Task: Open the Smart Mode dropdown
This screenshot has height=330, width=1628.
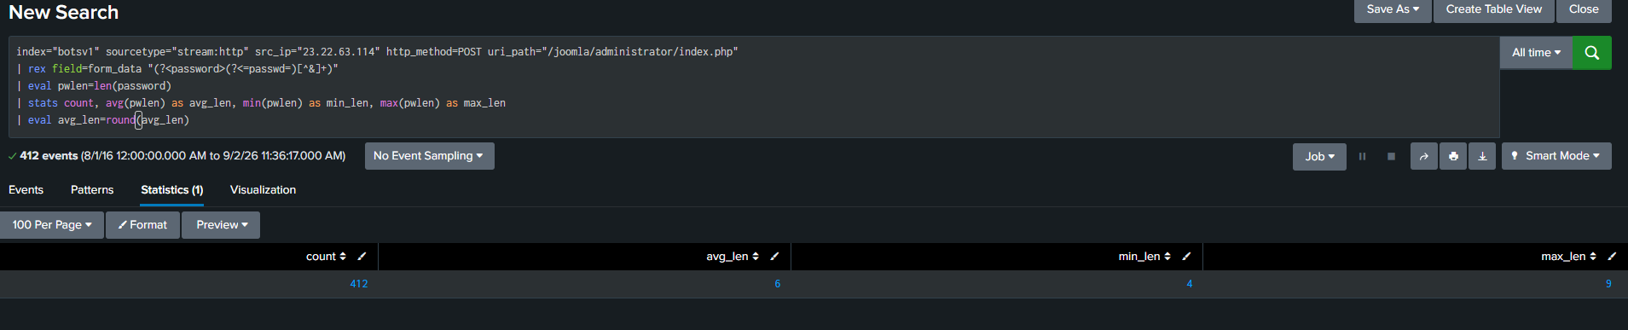Action: 1556,156
